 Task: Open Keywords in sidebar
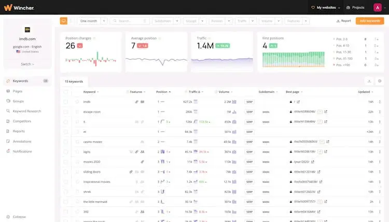coord(27,81)
